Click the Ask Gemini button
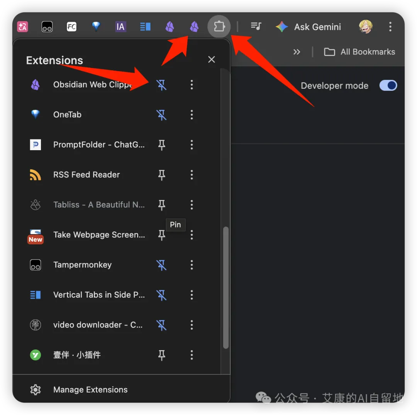 [x=309, y=27]
